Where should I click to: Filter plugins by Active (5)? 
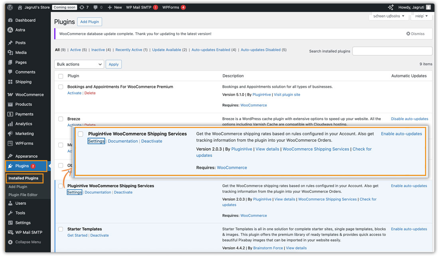(78, 50)
